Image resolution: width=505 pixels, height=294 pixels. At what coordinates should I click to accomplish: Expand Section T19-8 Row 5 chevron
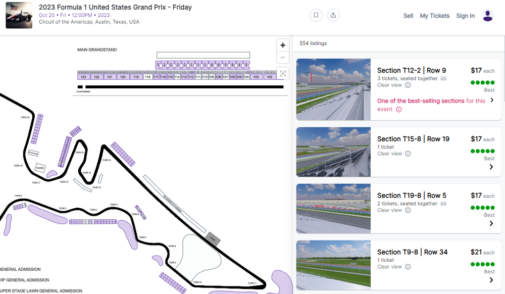click(x=491, y=224)
